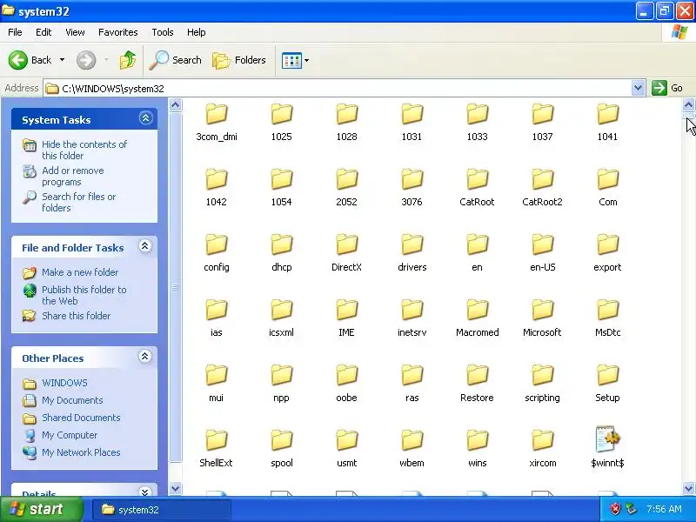Click the Views icon in toolbar
This screenshot has width=696, height=522.
pos(291,60)
